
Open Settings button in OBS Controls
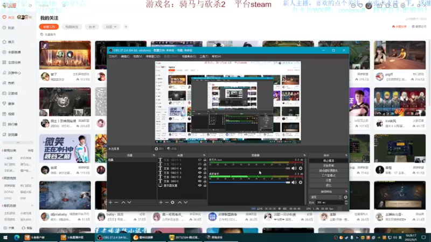pyautogui.click(x=329, y=180)
